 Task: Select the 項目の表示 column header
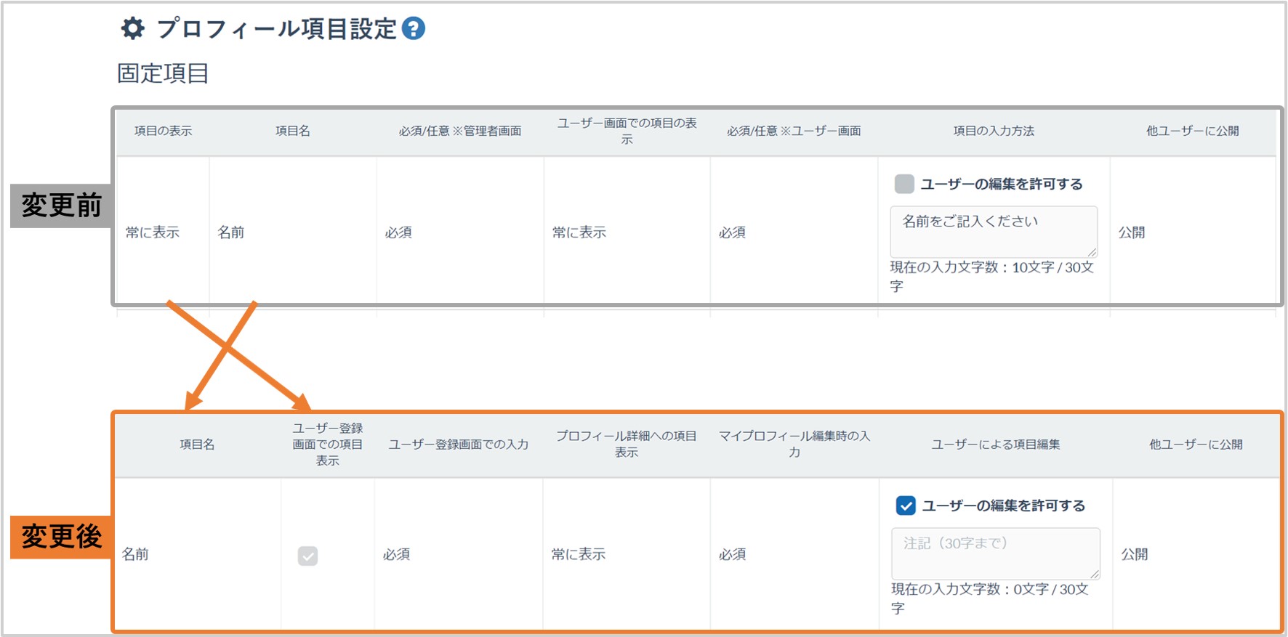point(163,131)
